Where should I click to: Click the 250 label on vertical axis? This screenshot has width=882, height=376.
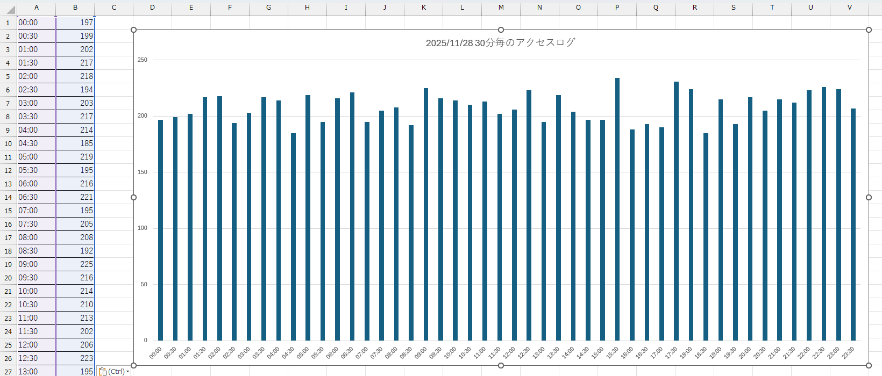point(142,60)
